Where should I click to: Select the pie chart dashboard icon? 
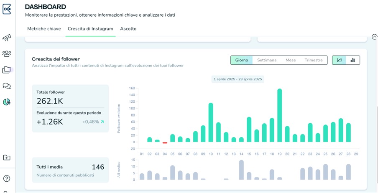tap(7, 102)
